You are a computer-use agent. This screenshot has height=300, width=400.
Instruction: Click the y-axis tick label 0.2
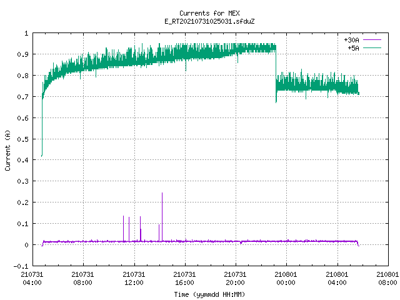tap(22, 202)
